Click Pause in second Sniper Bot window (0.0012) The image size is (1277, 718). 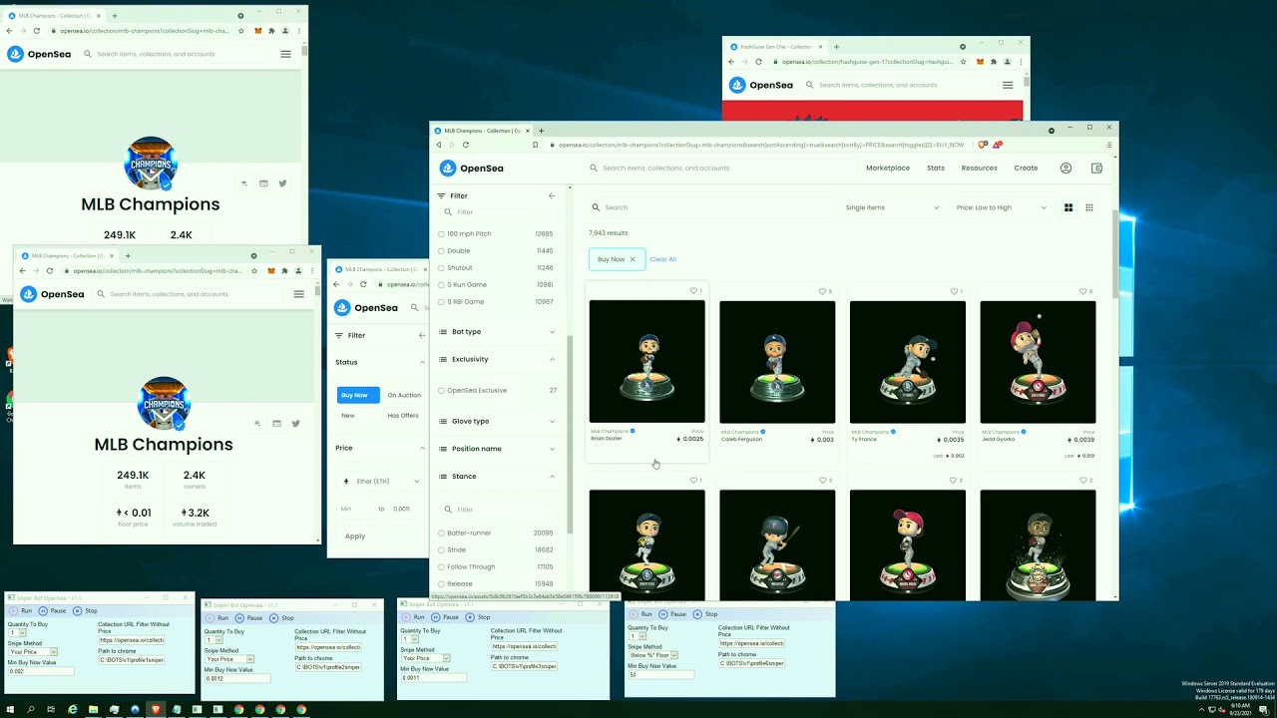pyautogui.click(x=249, y=618)
